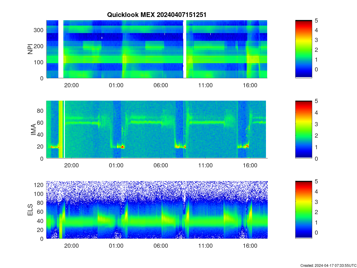Click the 20 tick on IMA y-axis
The width and height of the screenshot is (357, 268).
(40, 147)
